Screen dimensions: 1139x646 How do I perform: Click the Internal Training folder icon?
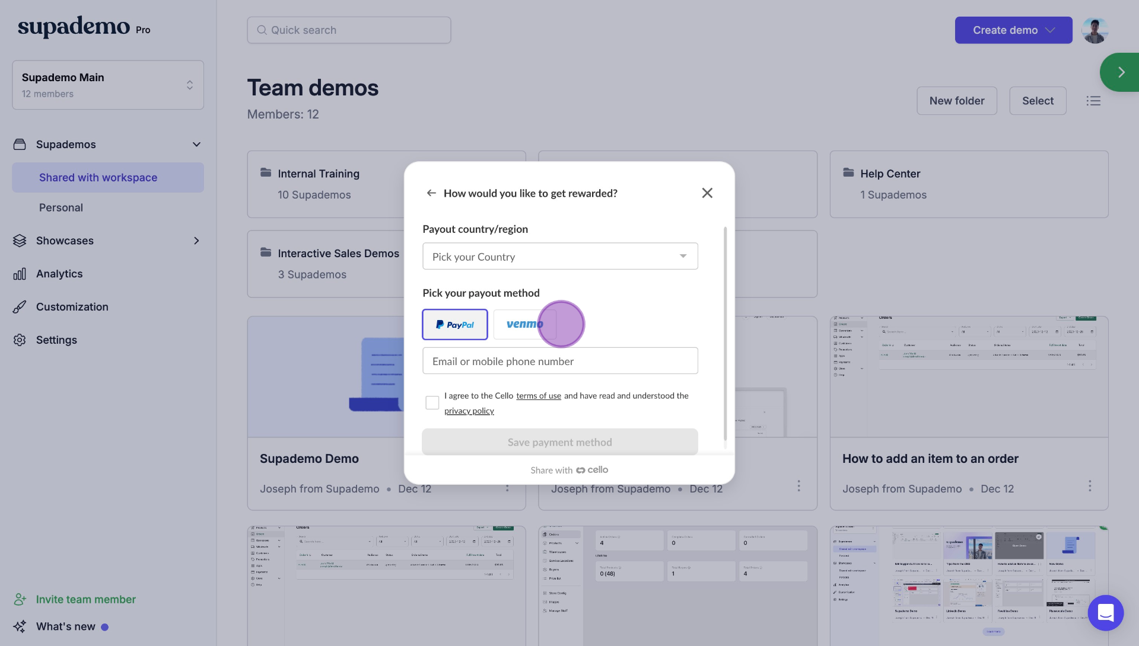pos(266,172)
